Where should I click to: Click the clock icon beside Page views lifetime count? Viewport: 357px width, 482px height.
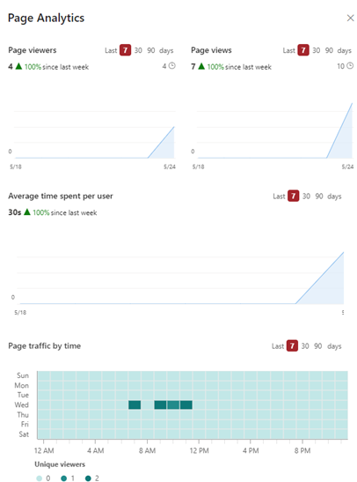point(350,66)
